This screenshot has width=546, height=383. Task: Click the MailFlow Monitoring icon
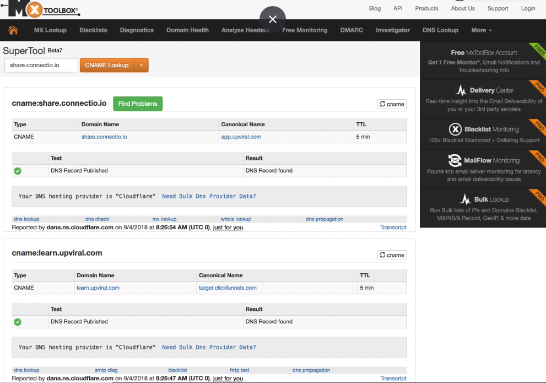pyautogui.click(x=455, y=160)
